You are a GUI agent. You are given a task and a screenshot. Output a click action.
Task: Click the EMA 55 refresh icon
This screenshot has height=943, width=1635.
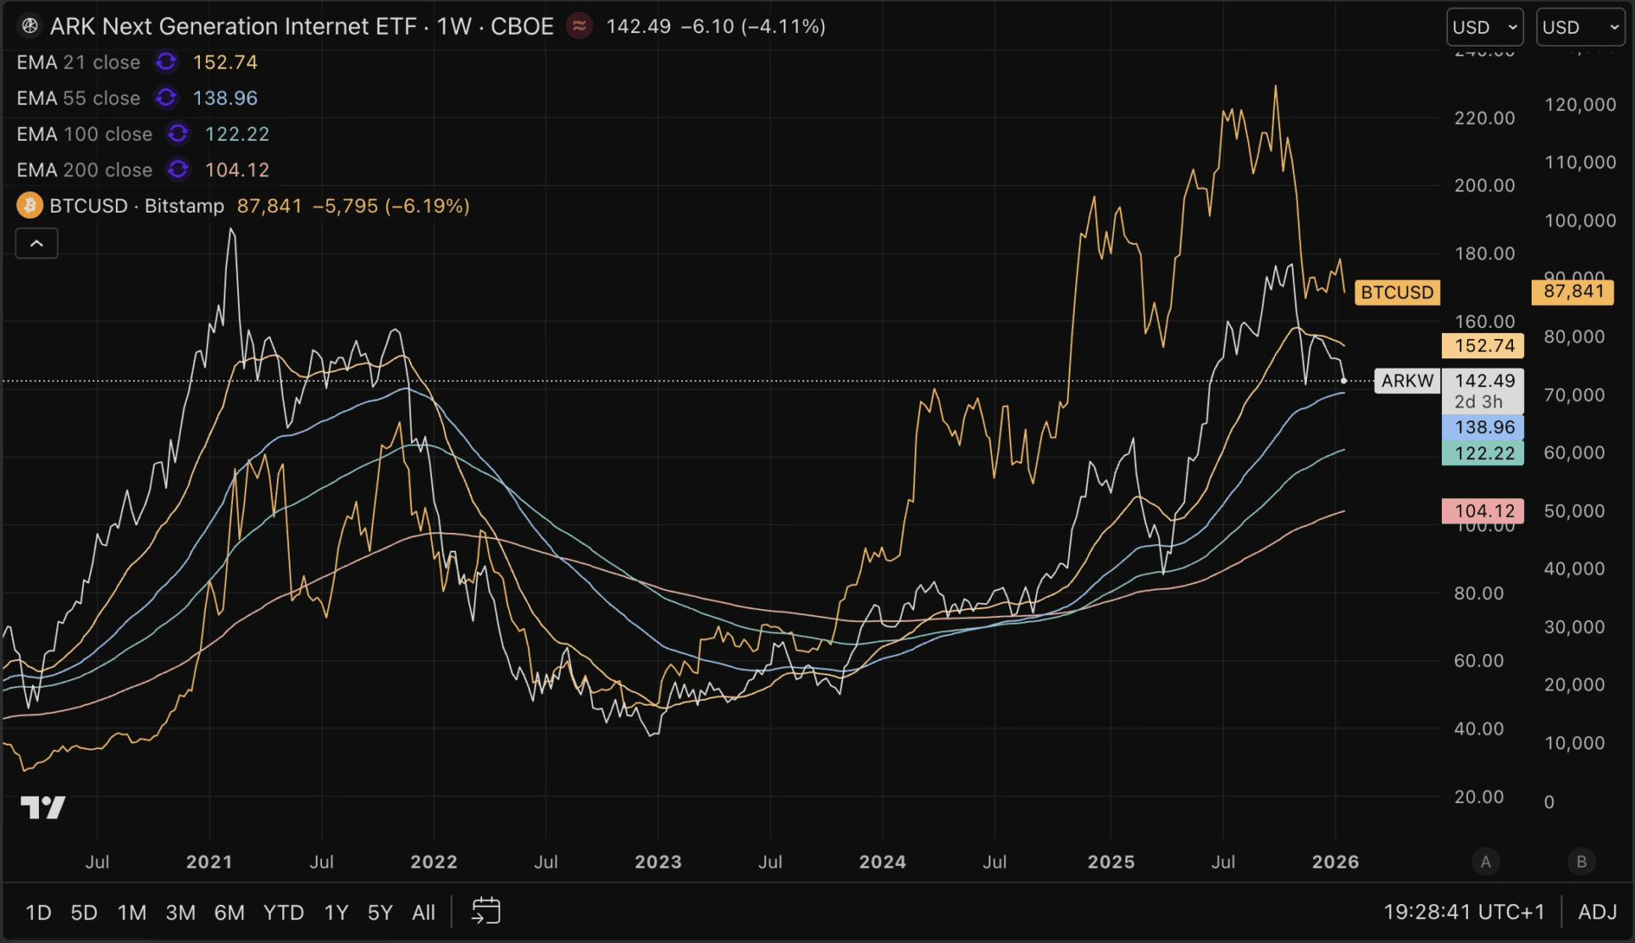click(x=166, y=98)
